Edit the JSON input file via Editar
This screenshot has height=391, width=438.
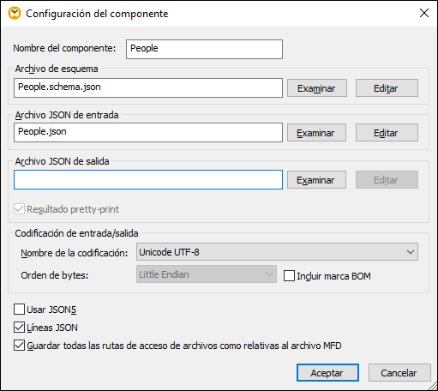[387, 133]
